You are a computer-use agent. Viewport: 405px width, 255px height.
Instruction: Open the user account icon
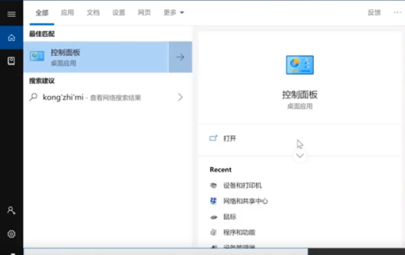click(11, 210)
